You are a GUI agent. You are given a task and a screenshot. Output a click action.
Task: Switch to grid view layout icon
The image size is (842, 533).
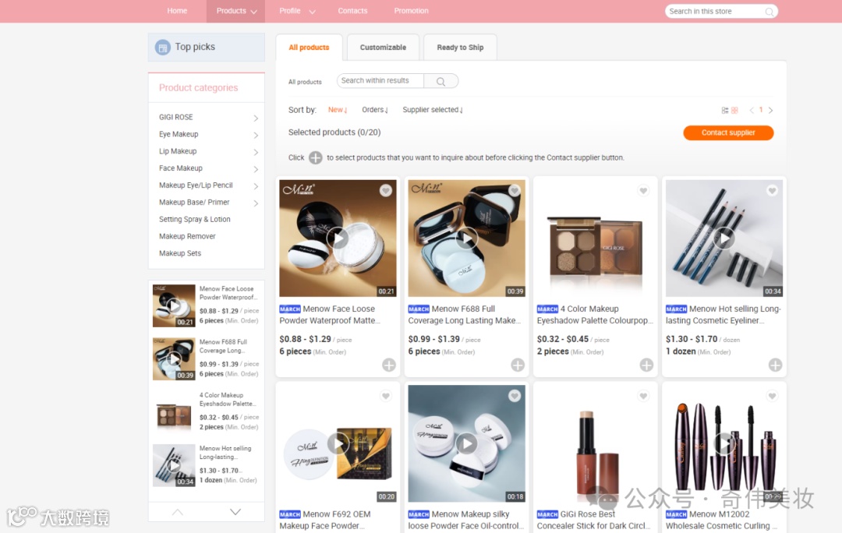734,110
